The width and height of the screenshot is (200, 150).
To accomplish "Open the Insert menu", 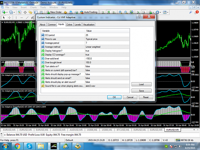I will [24, 7].
